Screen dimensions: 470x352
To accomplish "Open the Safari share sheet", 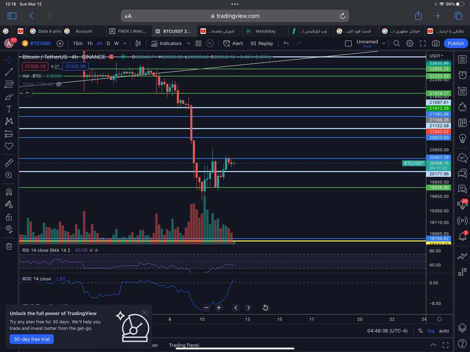I will 418,16.
